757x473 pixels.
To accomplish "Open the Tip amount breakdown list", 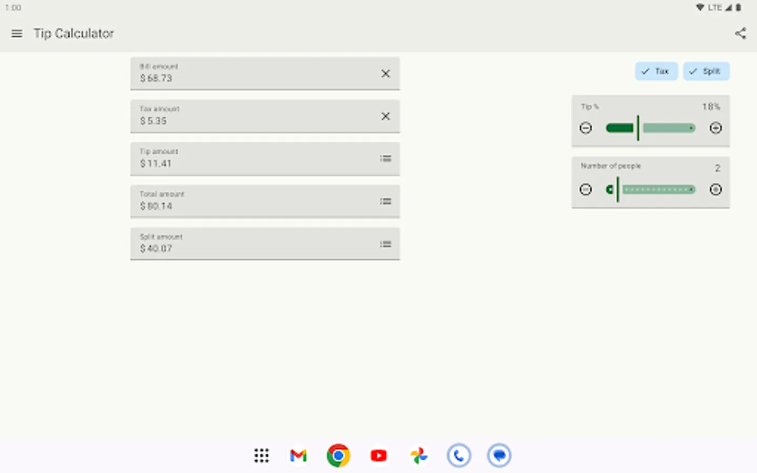I will pos(385,159).
